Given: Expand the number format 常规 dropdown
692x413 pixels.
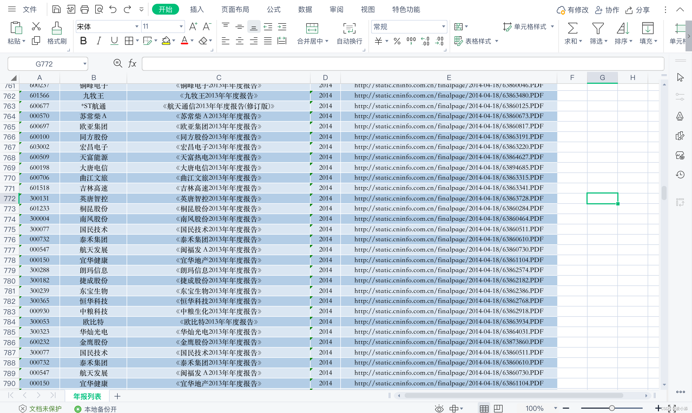Looking at the screenshot, I should (443, 27).
